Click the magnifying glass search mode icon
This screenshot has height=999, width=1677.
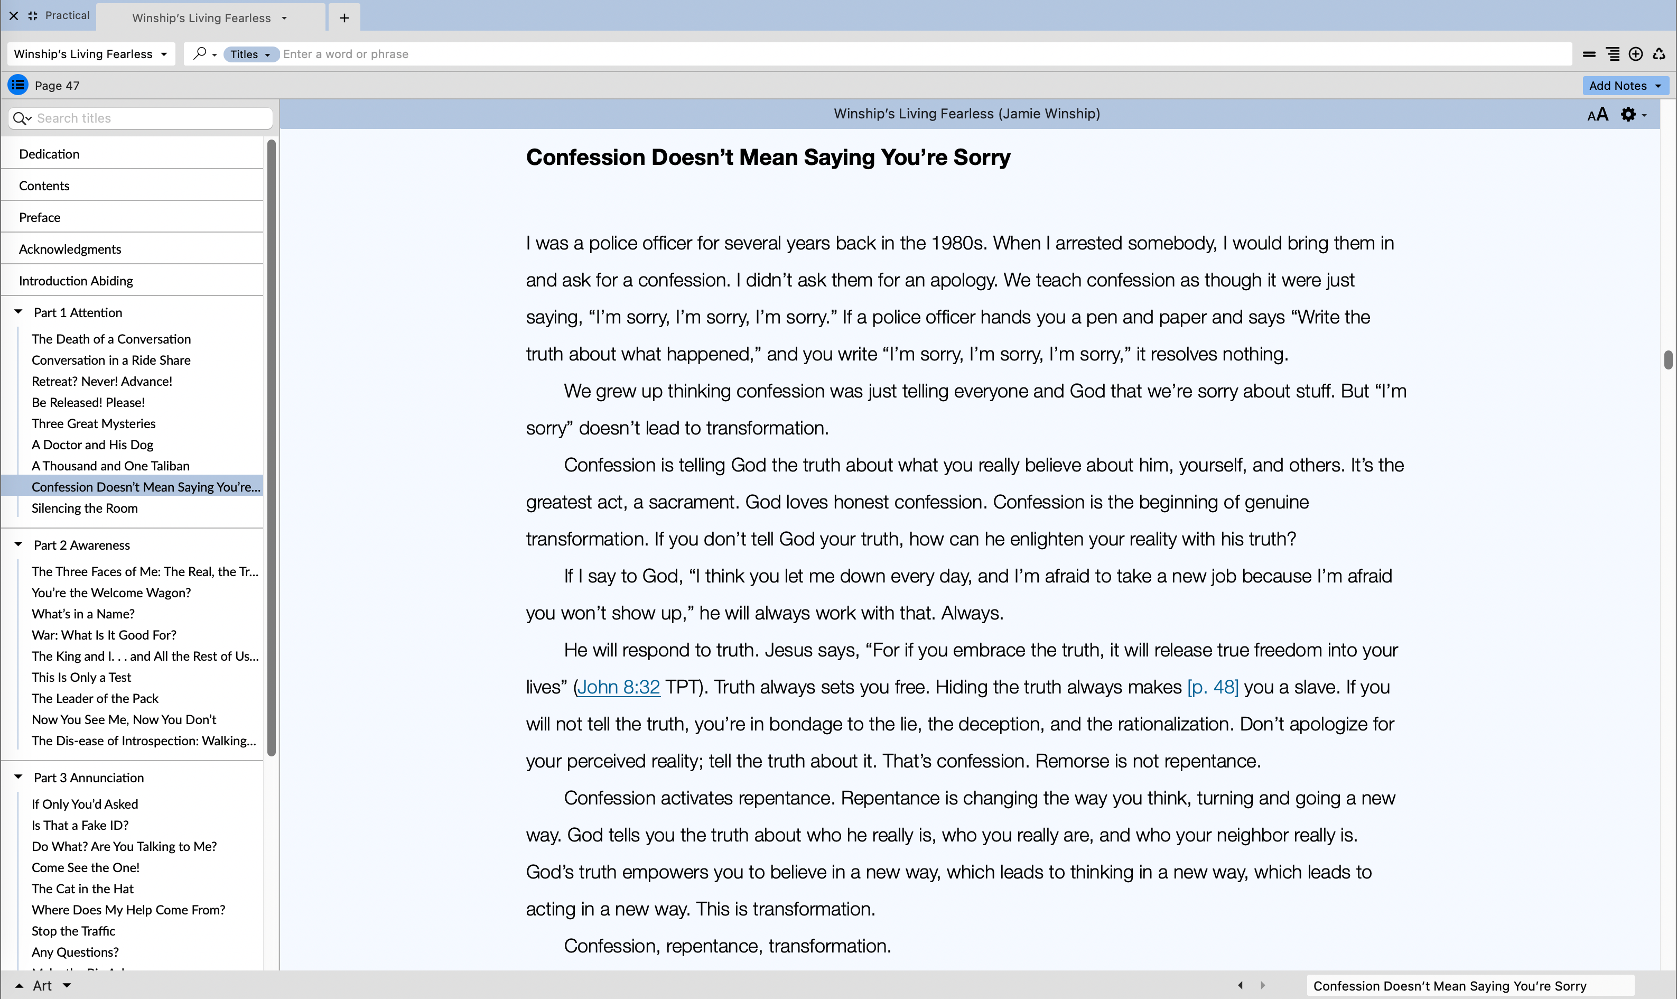pyautogui.click(x=200, y=53)
